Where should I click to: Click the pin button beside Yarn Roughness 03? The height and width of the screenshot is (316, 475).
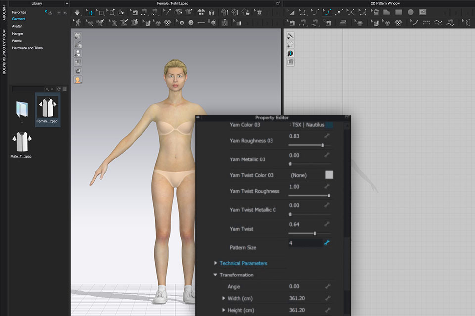coord(327,136)
